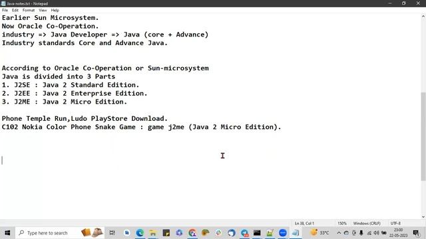Open the Edit menu
Image resolution: width=426 pixels, height=239 pixels.
15,11
